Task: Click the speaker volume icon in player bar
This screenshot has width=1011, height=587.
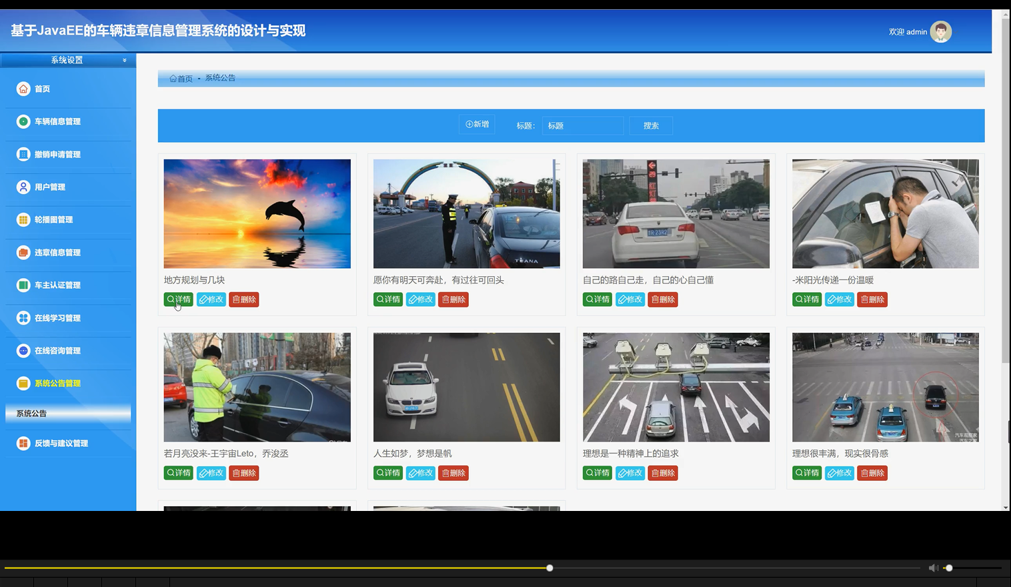Action: (x=933, y=568)
